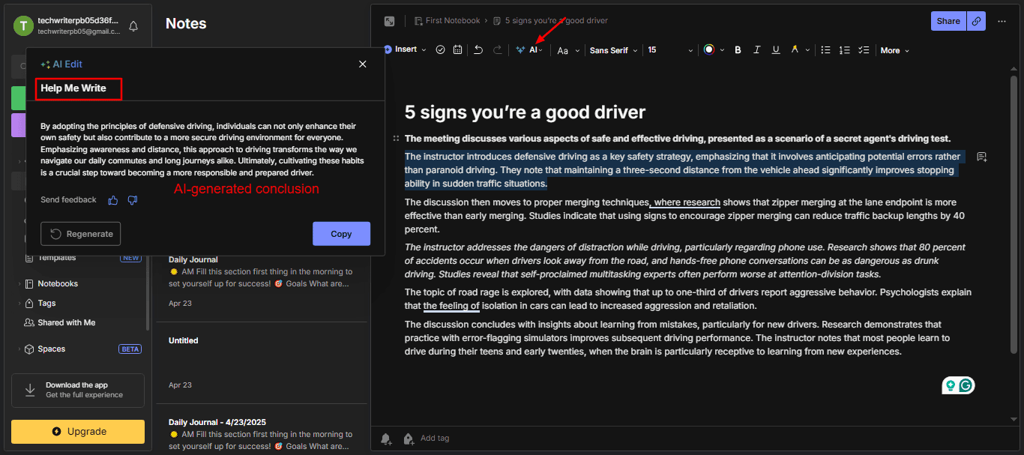Click the calendar icon in the toolbar
The image size is (1024, 455).
(457, 50)
